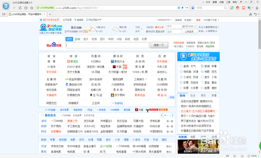Open the QR code icon in the address bar
This screenshot has height=158, width=261.
(x=179, y=8)
